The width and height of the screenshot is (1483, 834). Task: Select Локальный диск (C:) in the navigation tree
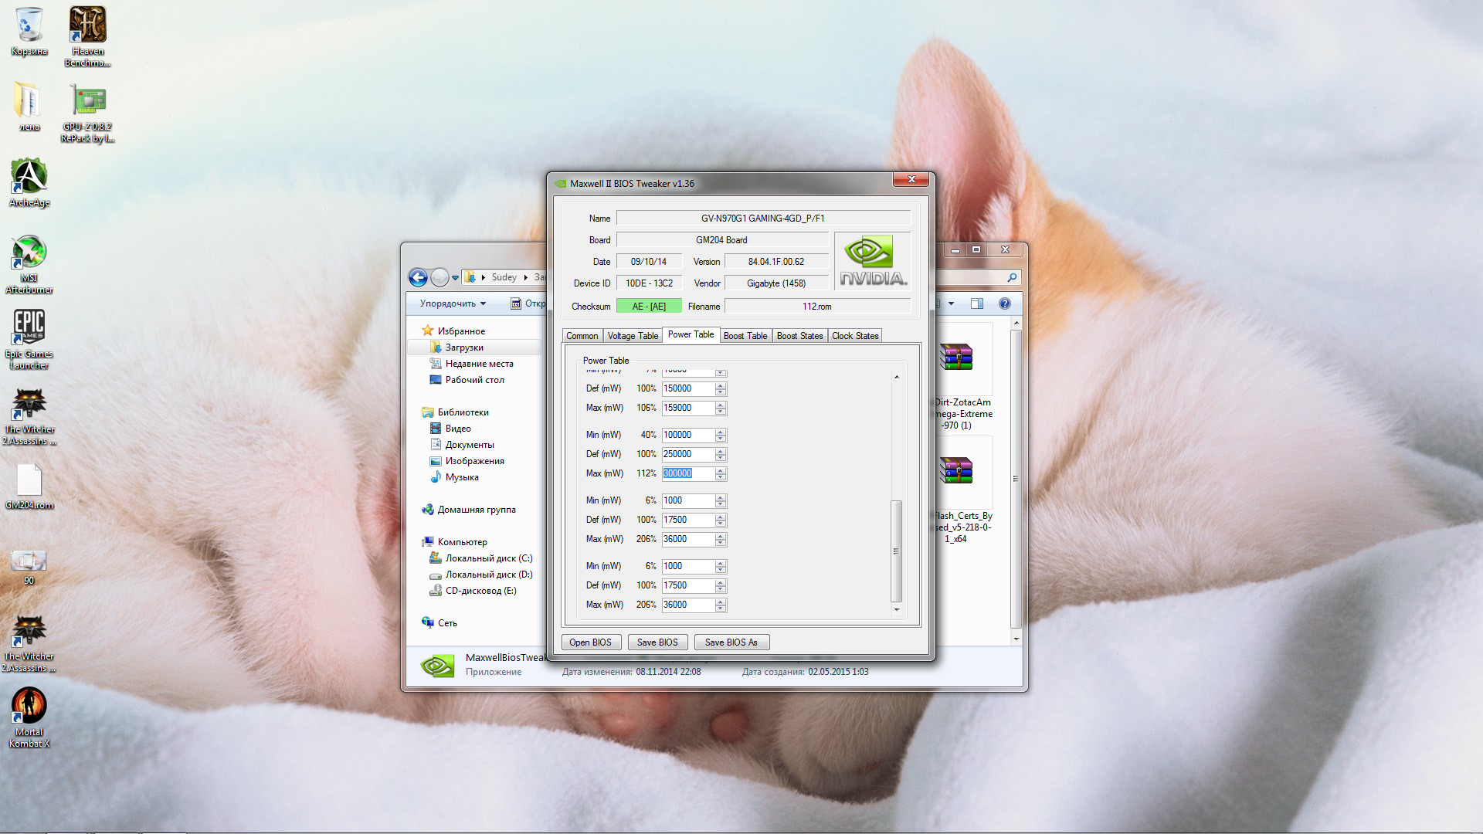pos(488,558)
